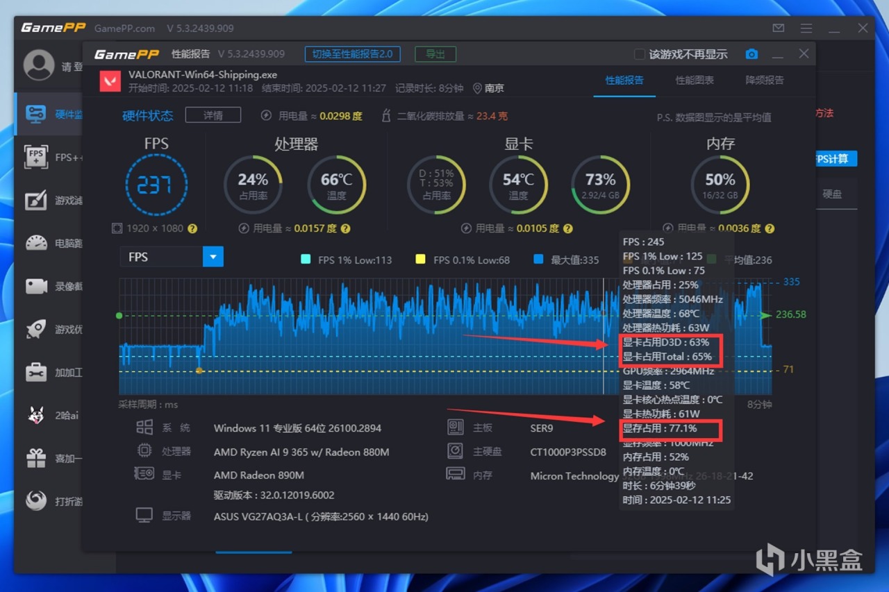
Task: Switch to the 性能报告 tab
Action: click(624, 80)
